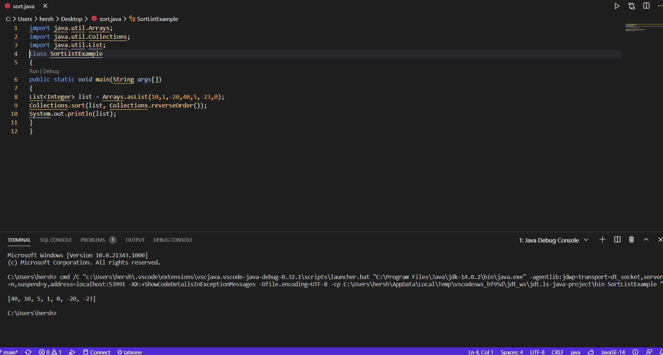The height and width of the screenshot is (355, 663).
Task: Change indentation via Spaces: 4
Action: [x=512, y=352]
